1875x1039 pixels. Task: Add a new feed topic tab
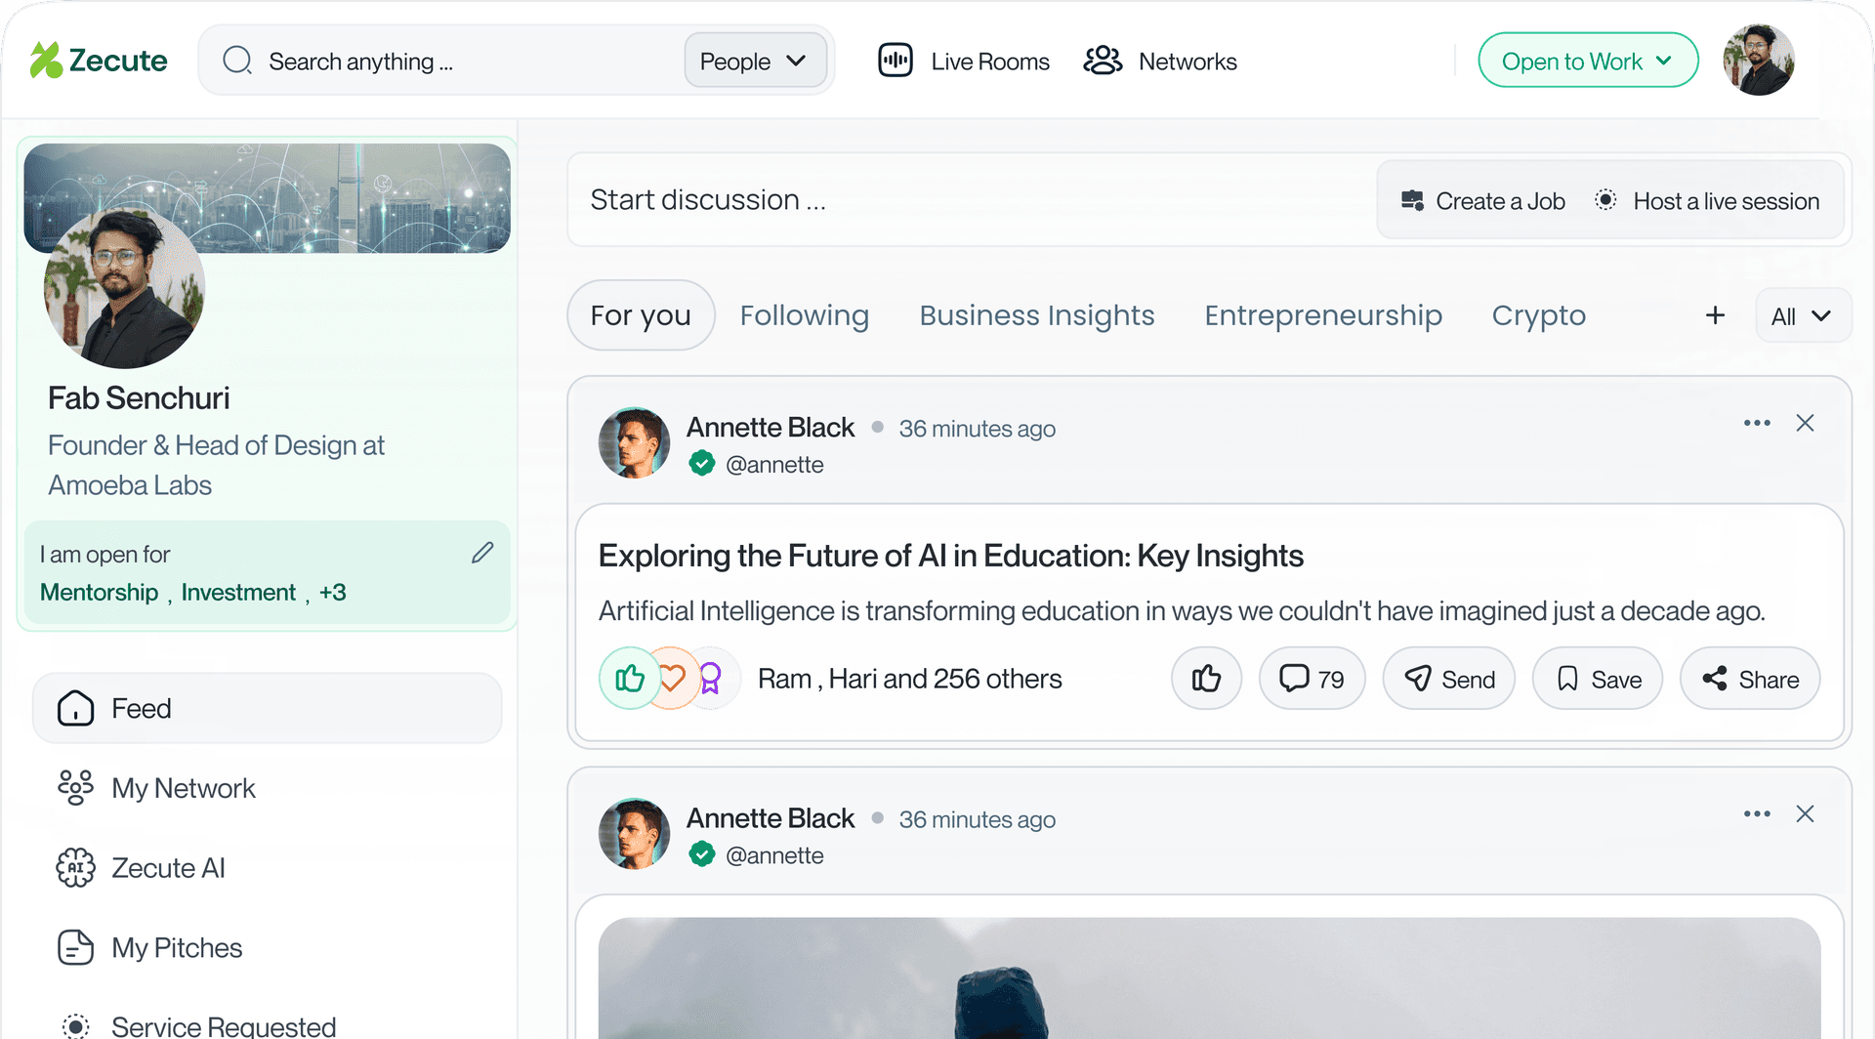click(1715, 315)
